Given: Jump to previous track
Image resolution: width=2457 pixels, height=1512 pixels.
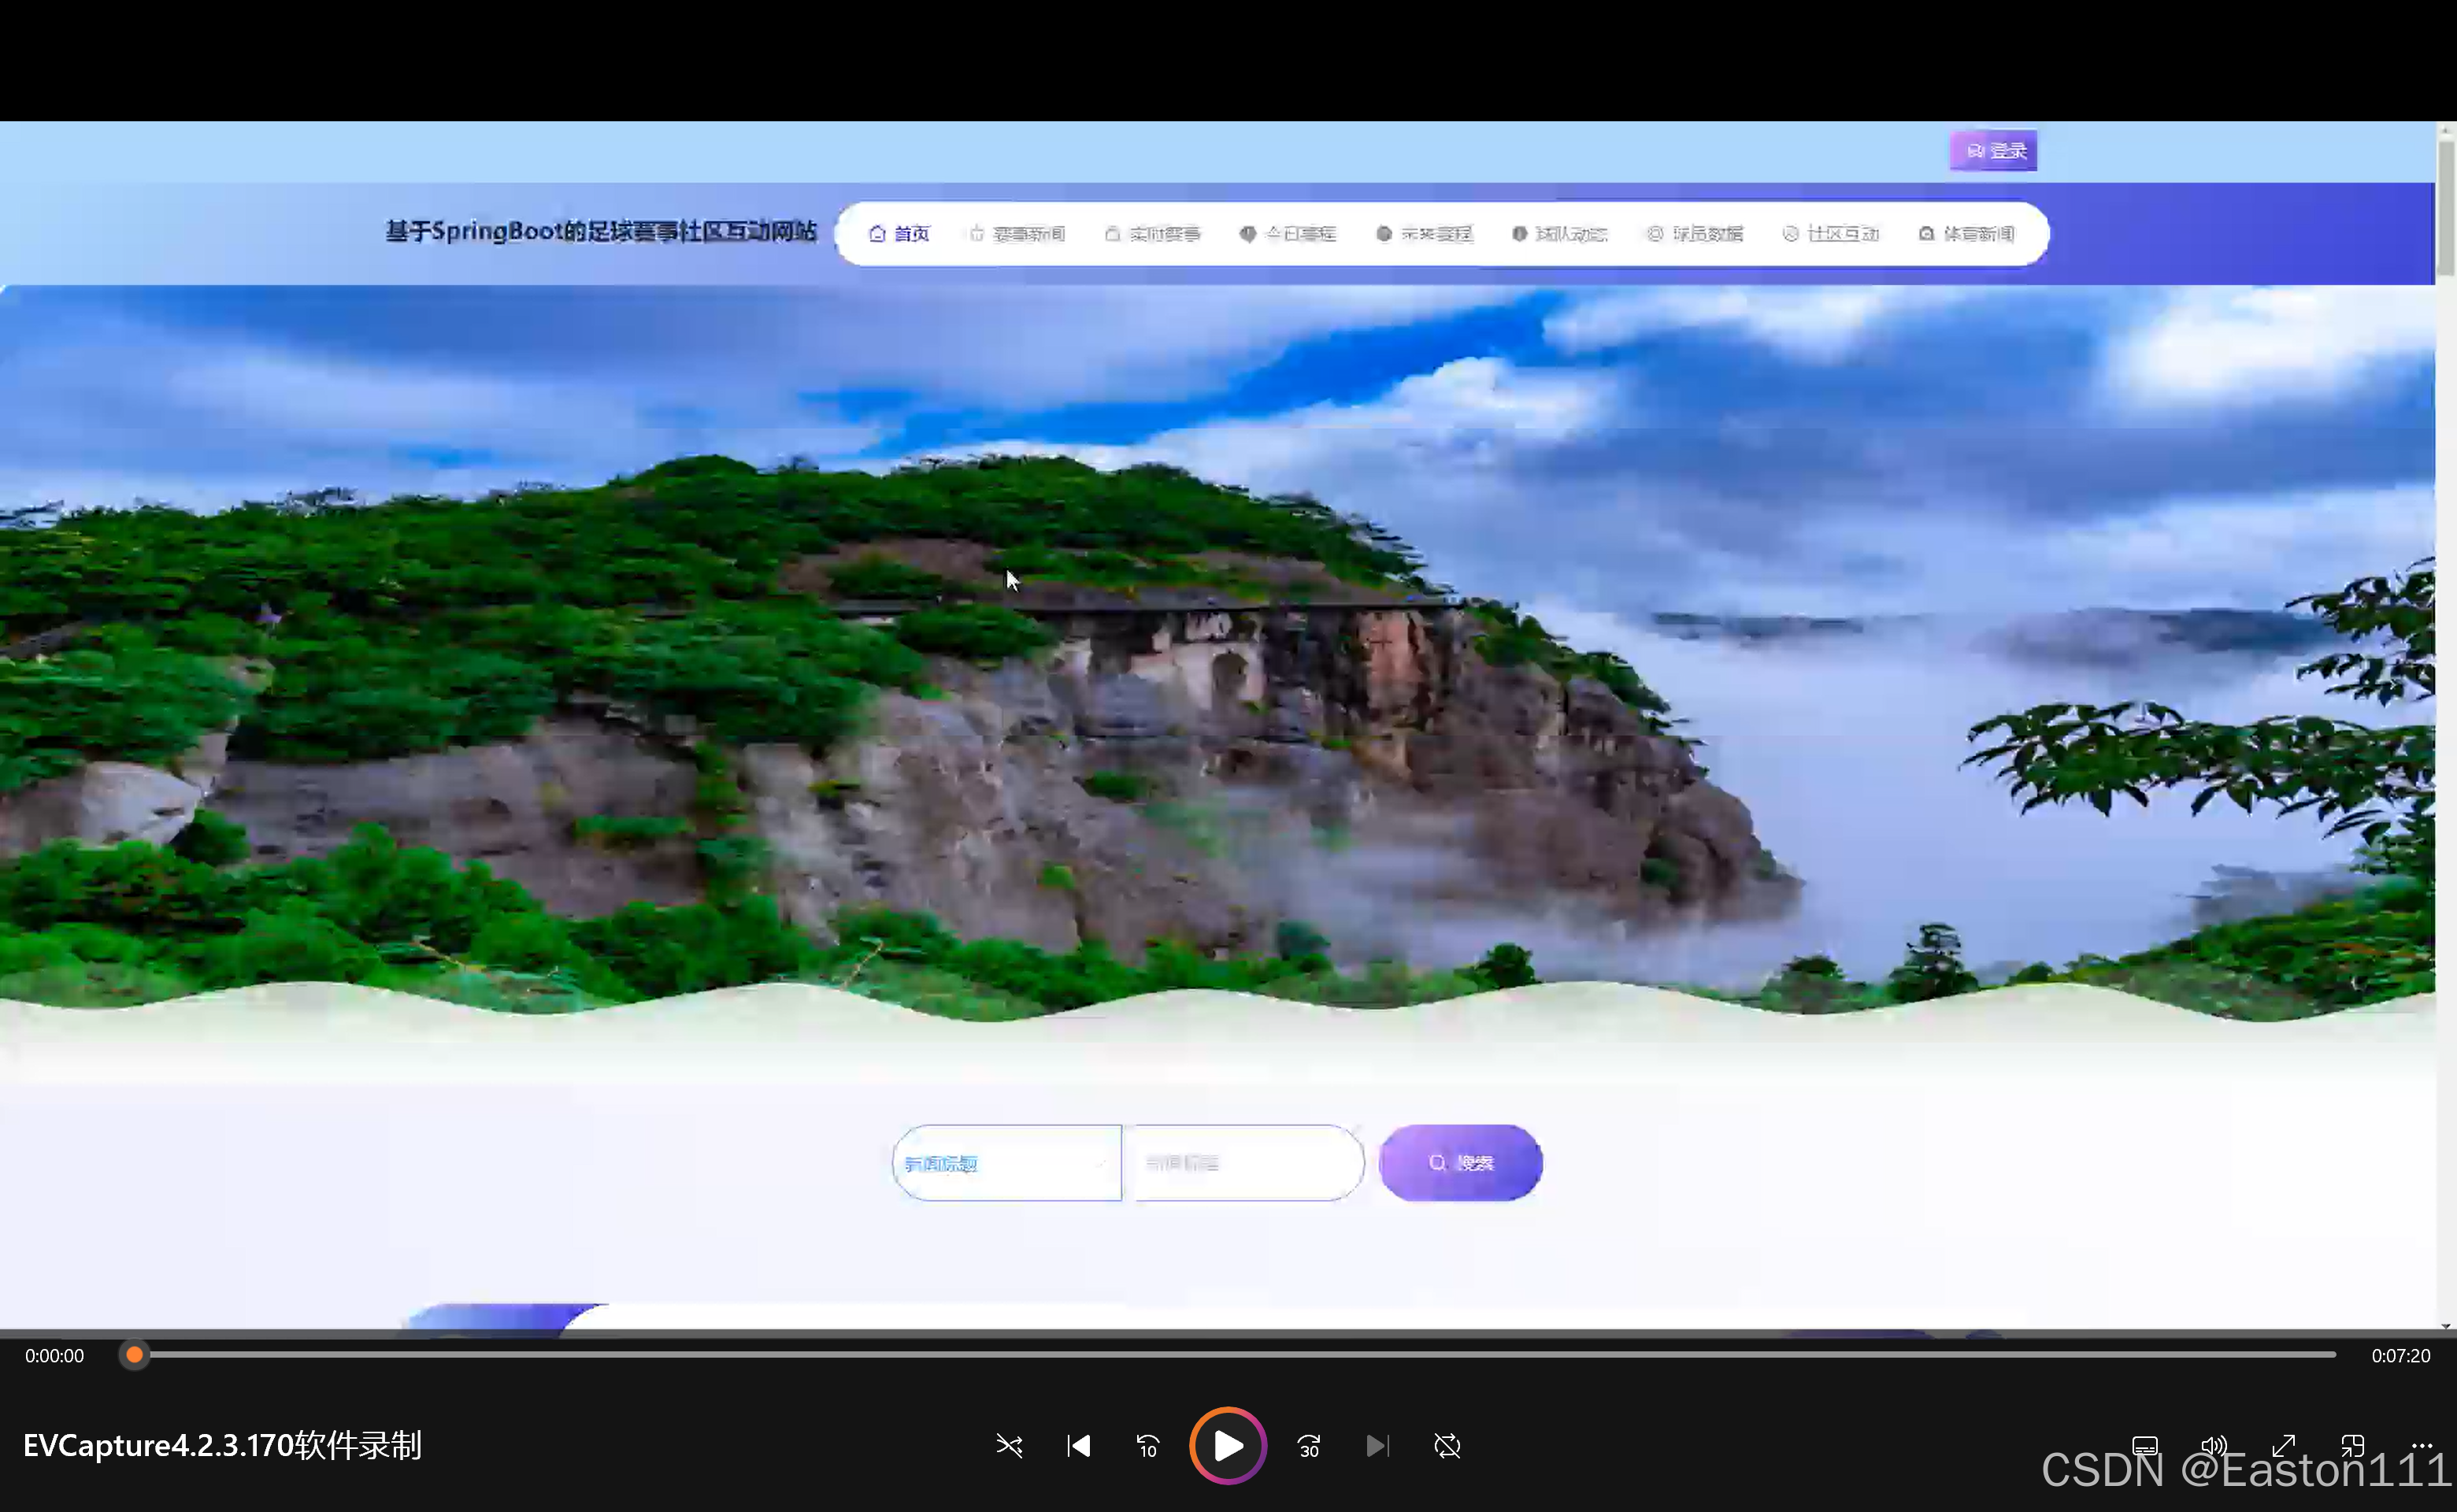Looking at the screenshot, I should click(1078, 1446).
